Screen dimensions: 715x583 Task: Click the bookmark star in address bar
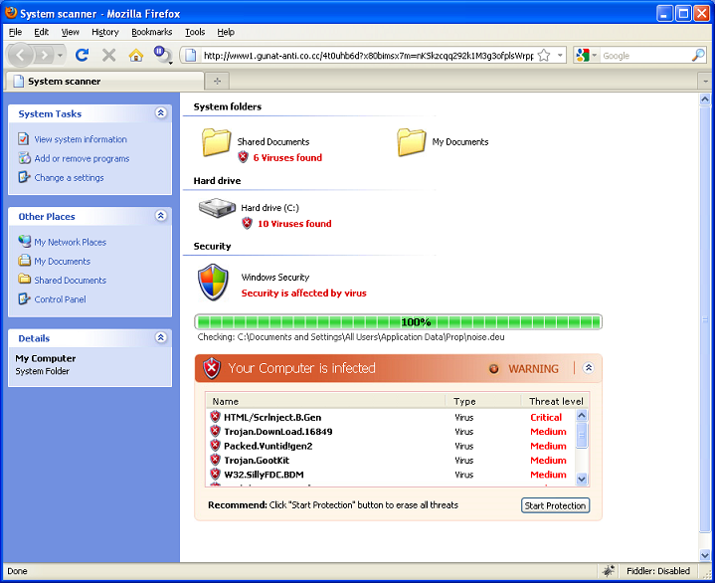(x=544, y=56)
